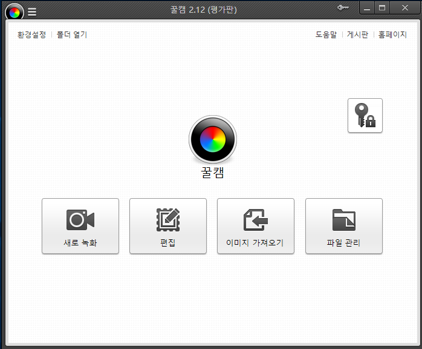This screenshot has width=422, height=349.
Task: Click the large 꿀캠 center logo
Action: [x=213, y=139]
